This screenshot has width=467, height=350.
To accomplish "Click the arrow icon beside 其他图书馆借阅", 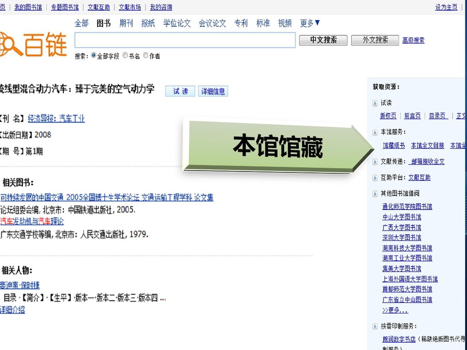I will [x=375, y=194].
